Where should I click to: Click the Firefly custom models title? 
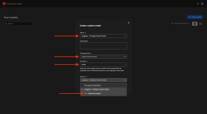tap(14, 4)
